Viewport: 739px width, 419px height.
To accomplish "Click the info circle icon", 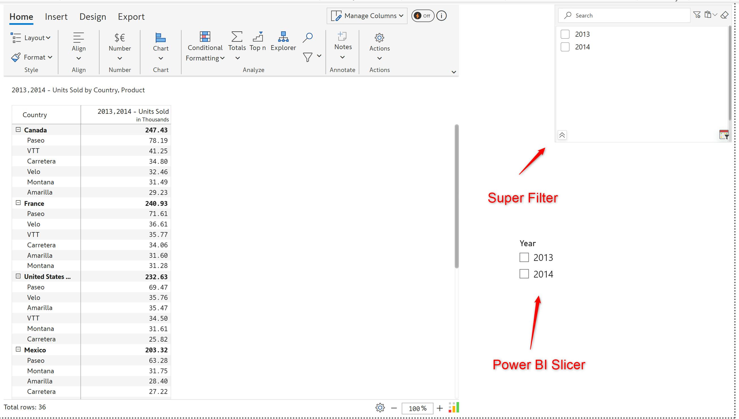I will 441,16.
